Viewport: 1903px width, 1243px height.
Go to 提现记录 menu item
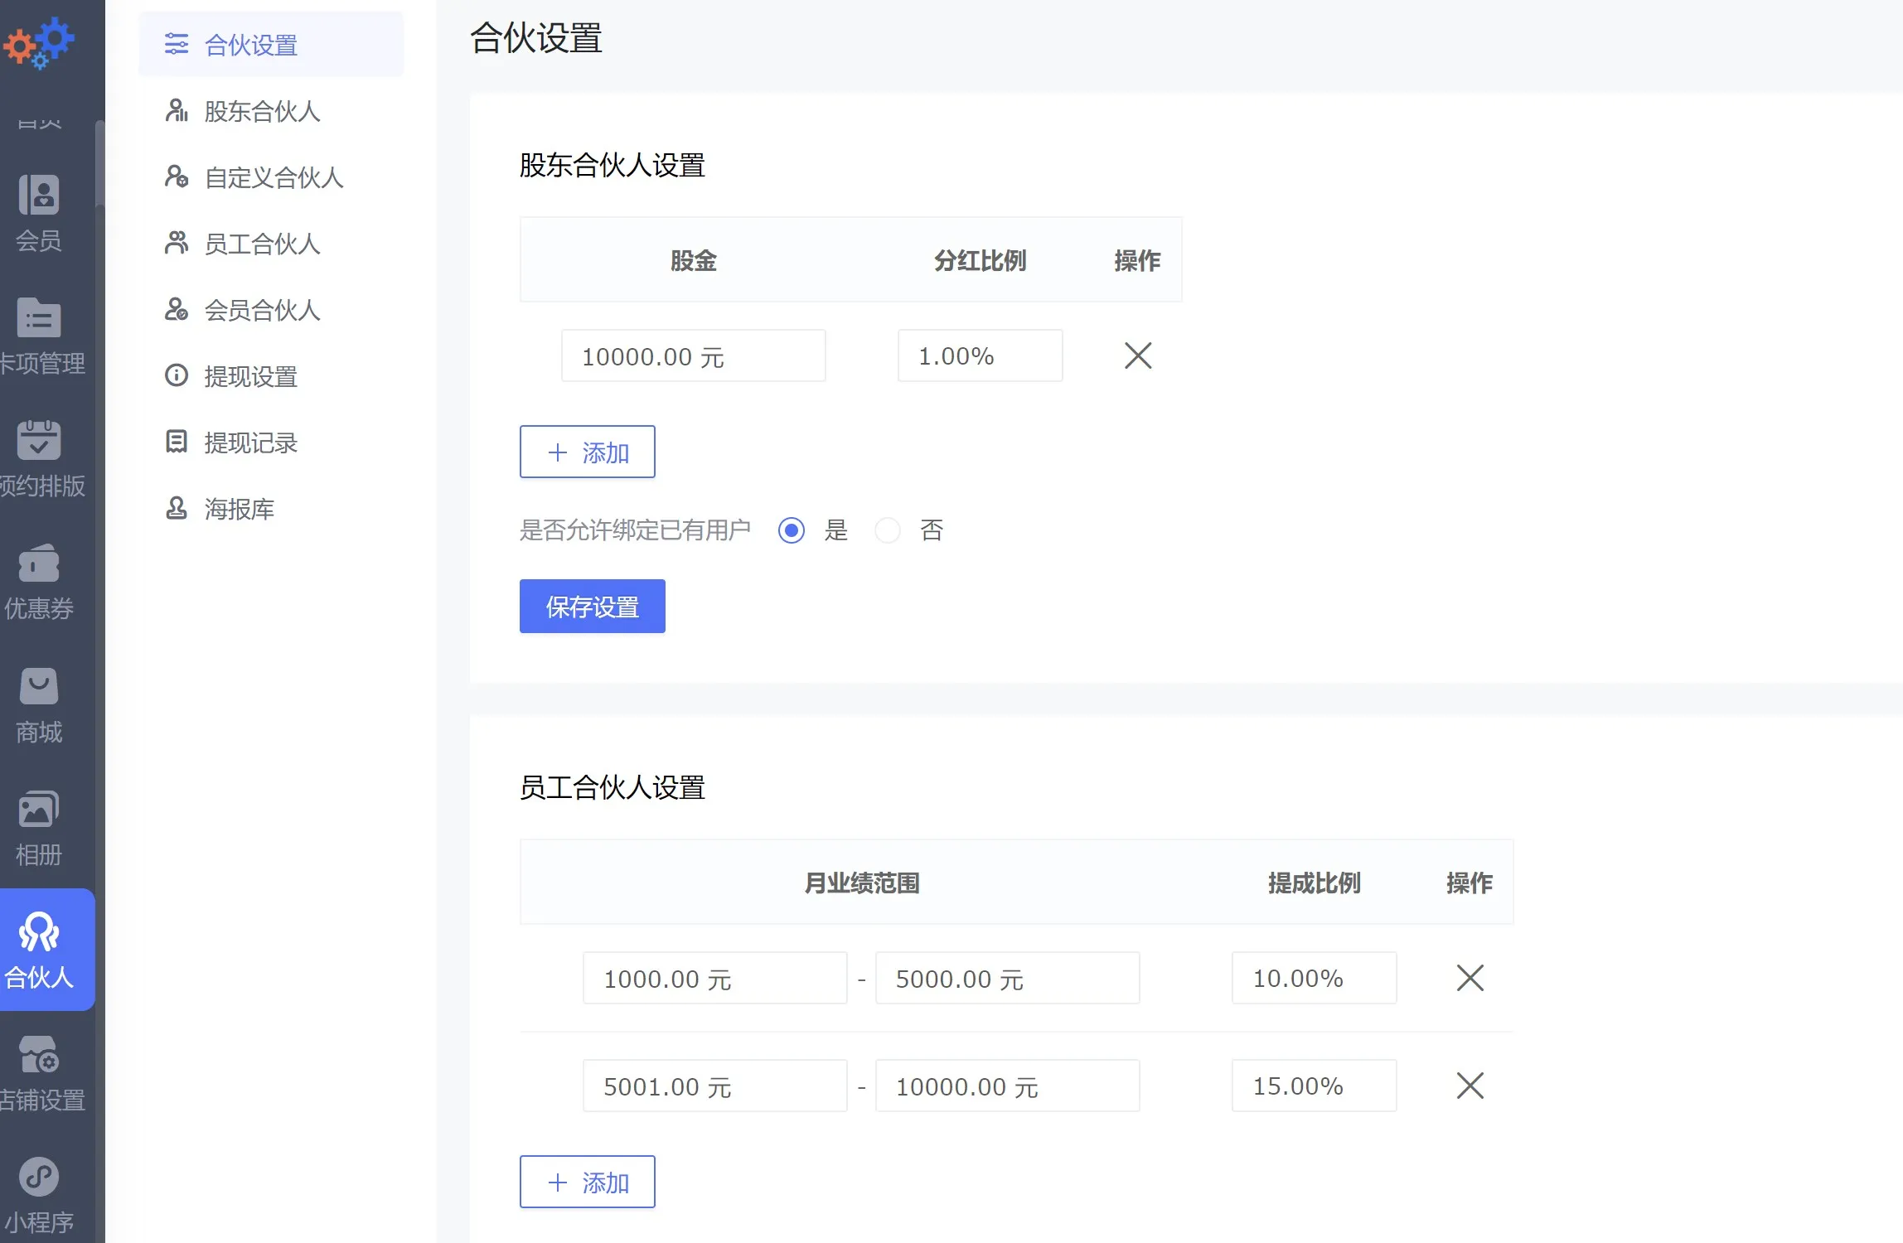(271, 442)
